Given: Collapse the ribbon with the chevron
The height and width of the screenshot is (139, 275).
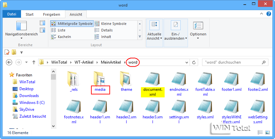Looking at the screenshot, I should point(262,14).
